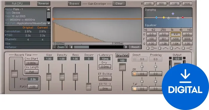Click the Size slider handle

(x=49, y=77)
